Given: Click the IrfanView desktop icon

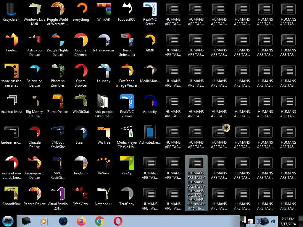Looking at the screenshot, I should pyautogui.click(x=81, y=196).
